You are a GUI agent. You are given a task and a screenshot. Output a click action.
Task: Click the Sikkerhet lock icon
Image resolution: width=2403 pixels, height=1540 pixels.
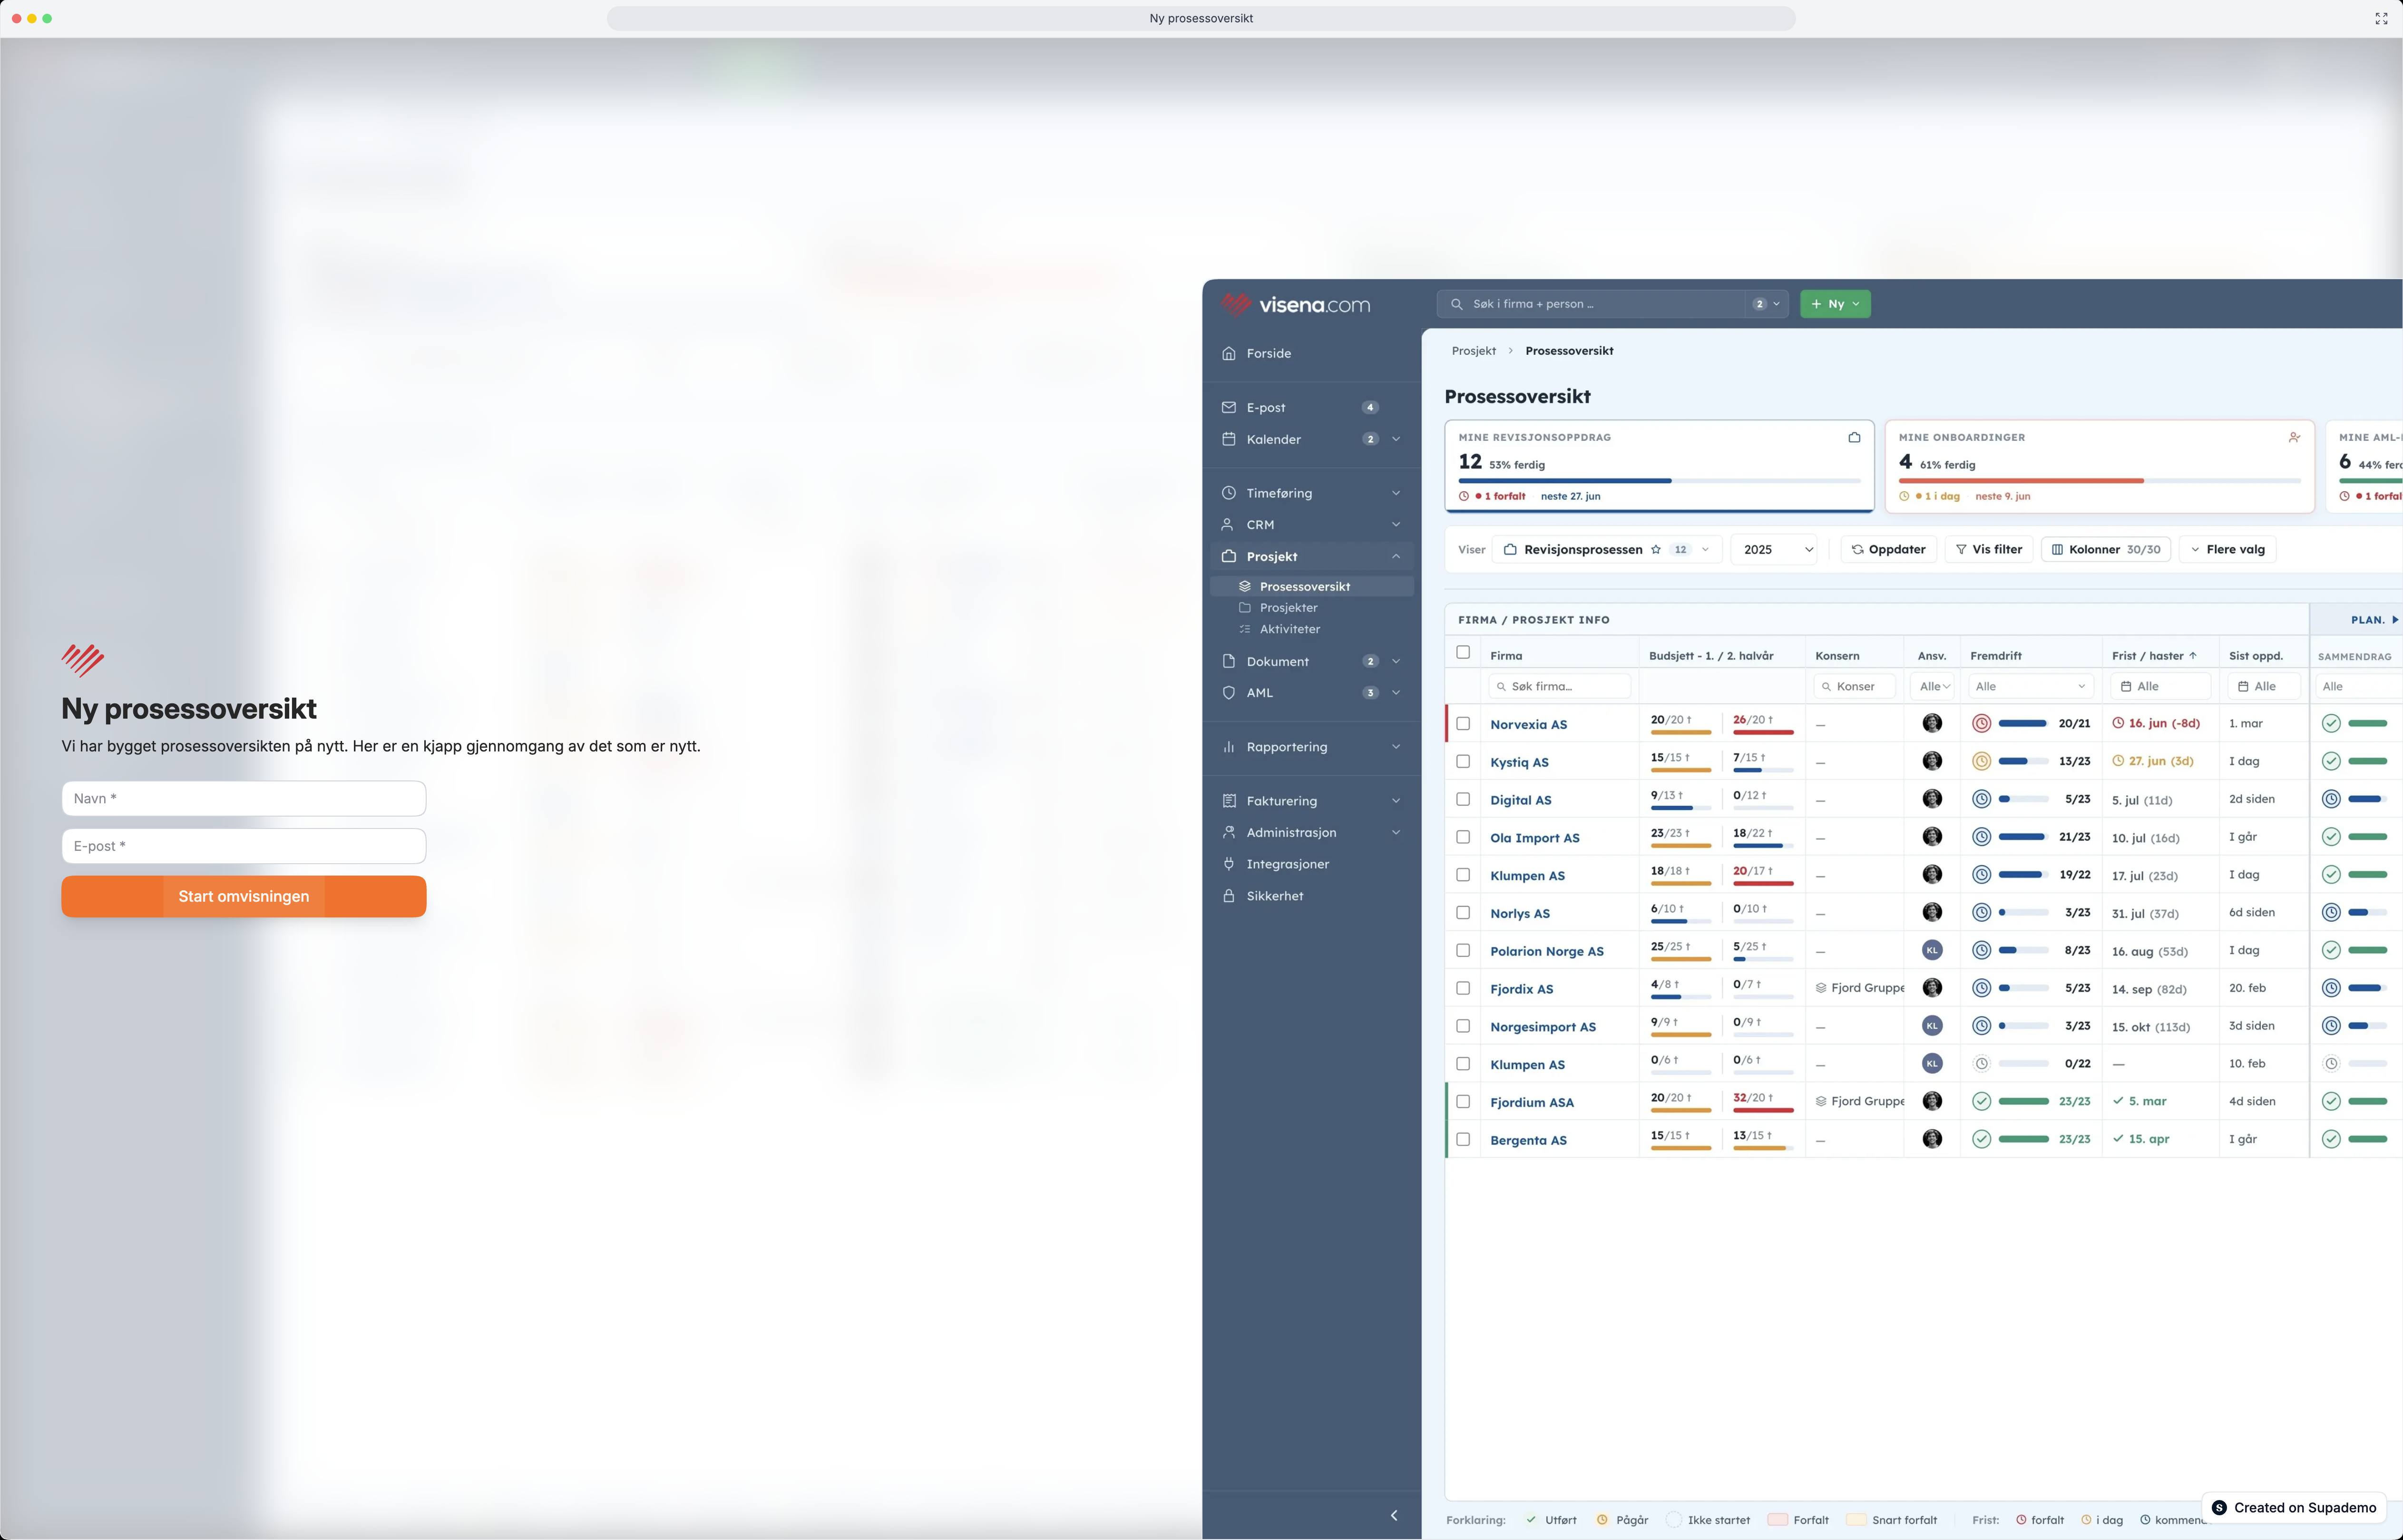click(x=1228, y=896)
